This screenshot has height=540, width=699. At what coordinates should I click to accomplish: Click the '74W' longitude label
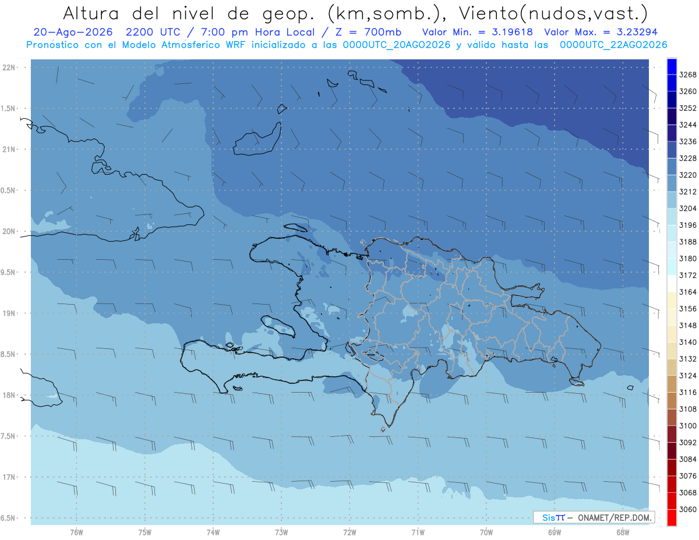click(x=213, y=532)
